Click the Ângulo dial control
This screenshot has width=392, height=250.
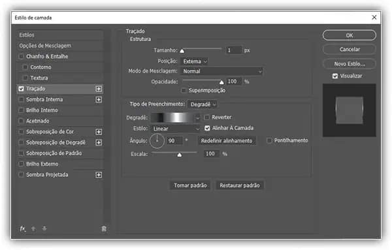pyautogui.click(x=157, y=141)
